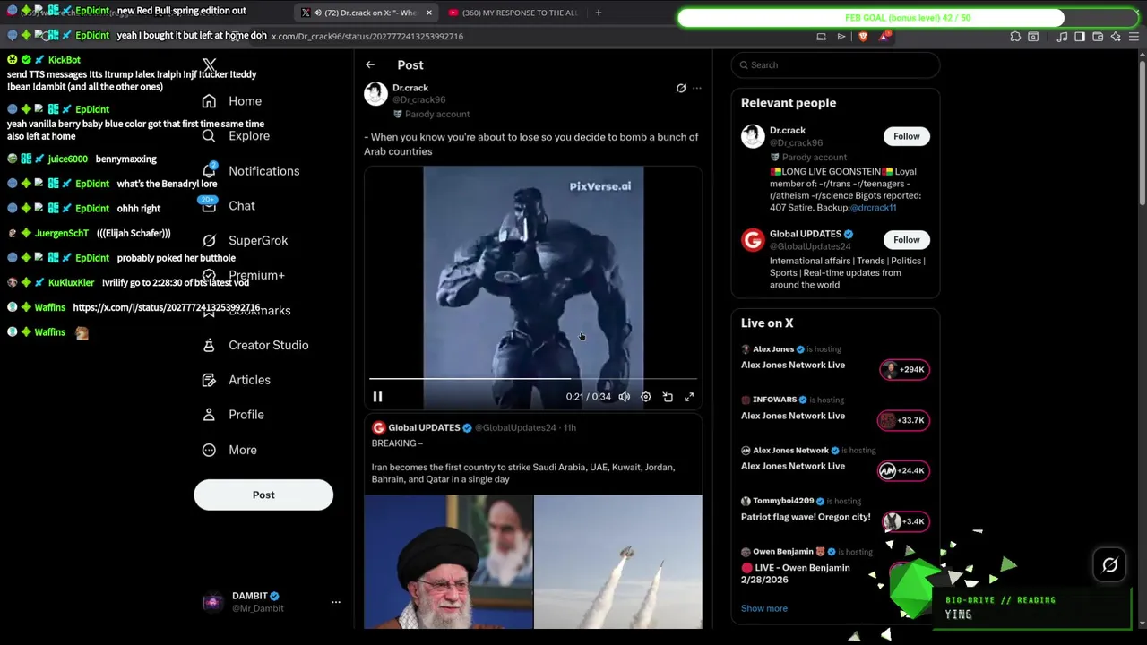Follow Global UPDATES
Screen dimensions: 1147x645
(906, 240)
